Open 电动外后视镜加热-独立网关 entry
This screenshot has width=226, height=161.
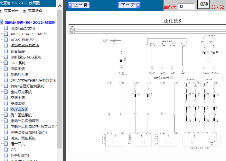coord(34,127)
